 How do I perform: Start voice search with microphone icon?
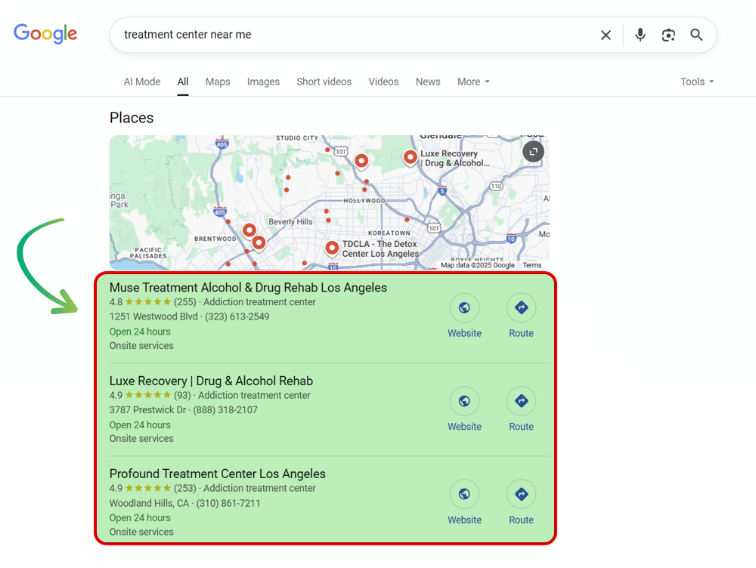tap(640, 35)
